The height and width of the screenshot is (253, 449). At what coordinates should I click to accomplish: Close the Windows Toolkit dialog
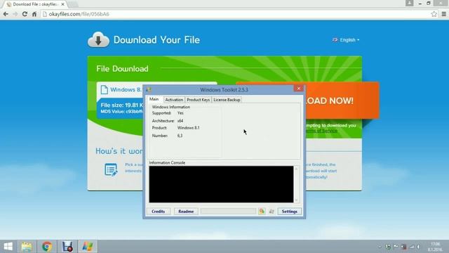(x=299, y=89)
